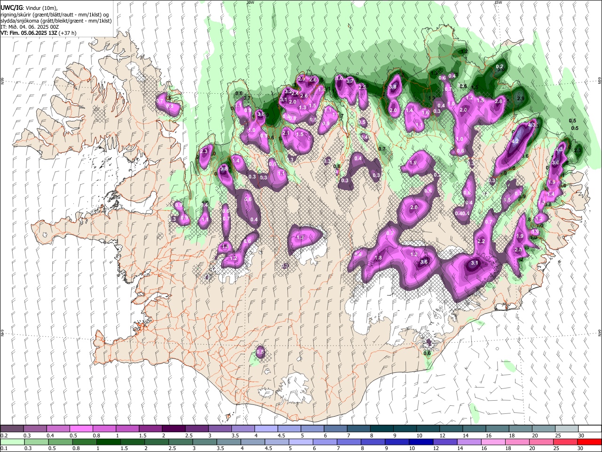This screenshot has width=602, height=452.
Task: Click the "20W" longitude label at the top
Action: [250, 2]
